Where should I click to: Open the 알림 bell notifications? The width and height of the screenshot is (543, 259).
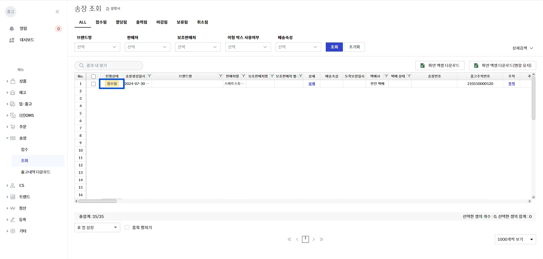coord(12,28)
